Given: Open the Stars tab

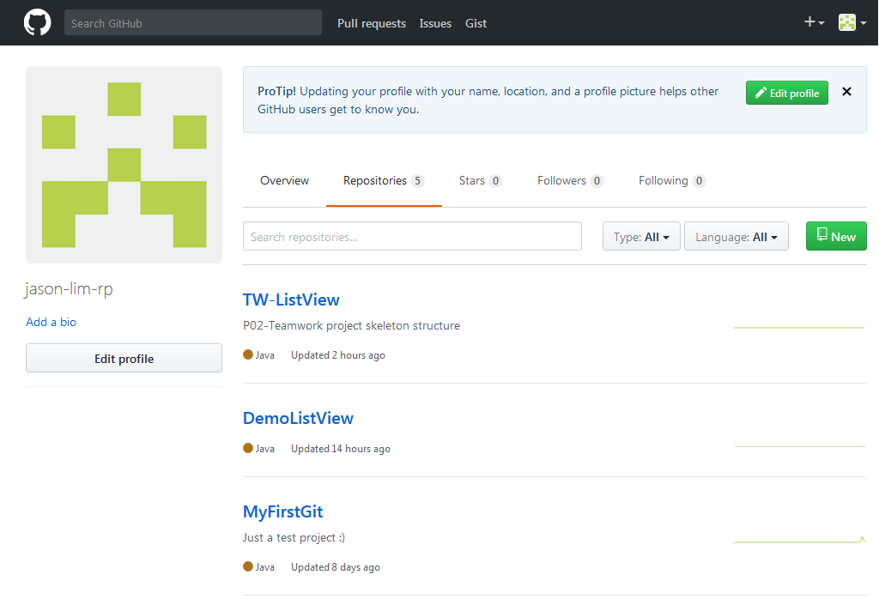Looking at the screenshot, I should pyautogui.click(x=480, y=181).
